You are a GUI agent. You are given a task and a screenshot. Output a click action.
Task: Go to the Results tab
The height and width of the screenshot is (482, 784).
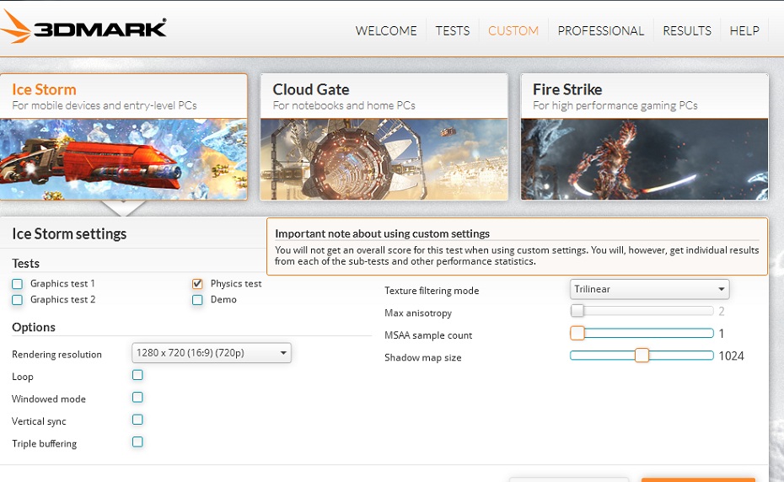click(x=687, y=30)
